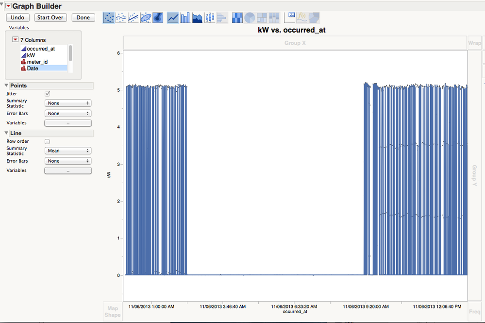Open Line Error Bars dropdown

[68, 161]
